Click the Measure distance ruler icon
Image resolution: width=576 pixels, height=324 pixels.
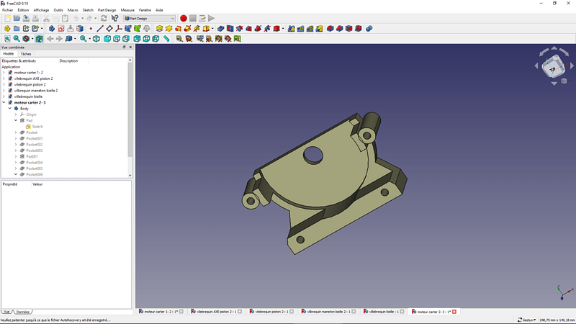(166, 39)
